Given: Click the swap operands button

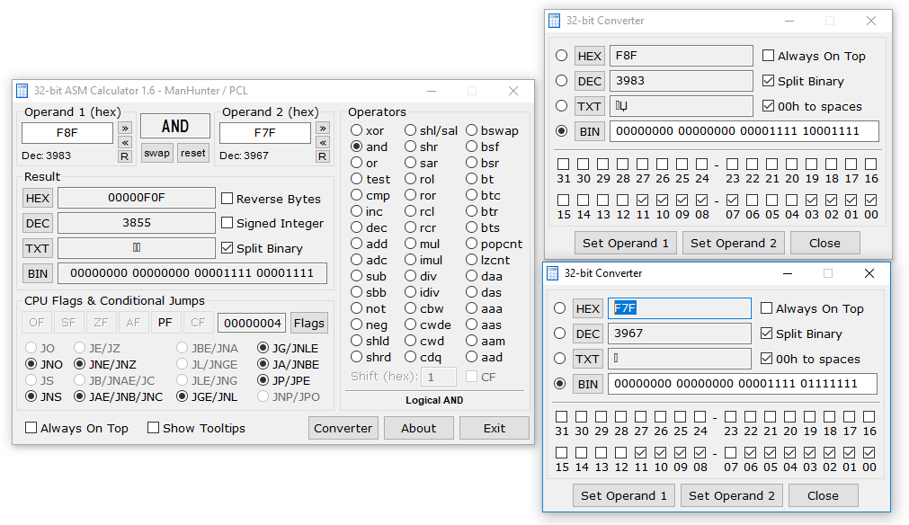Looking at the screenshot, I should (156, 153).
